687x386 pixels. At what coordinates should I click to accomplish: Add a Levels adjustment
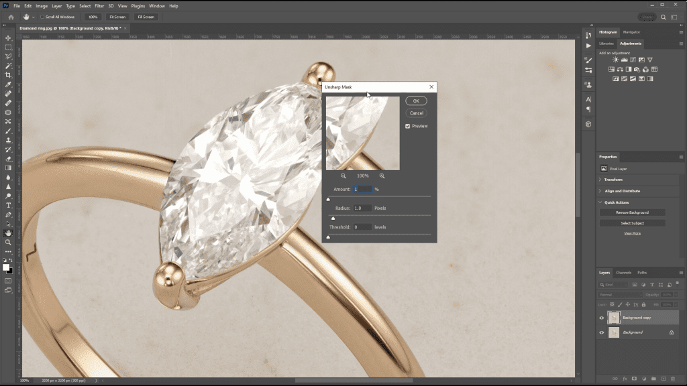[x=625, y=60]
